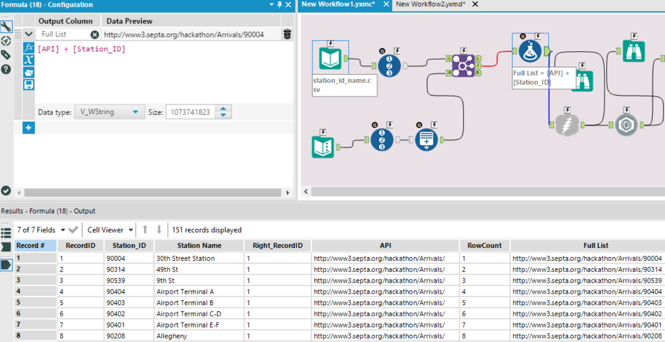Open the Navigation settings icon in configuration sidebar

[x=6, y=41]
